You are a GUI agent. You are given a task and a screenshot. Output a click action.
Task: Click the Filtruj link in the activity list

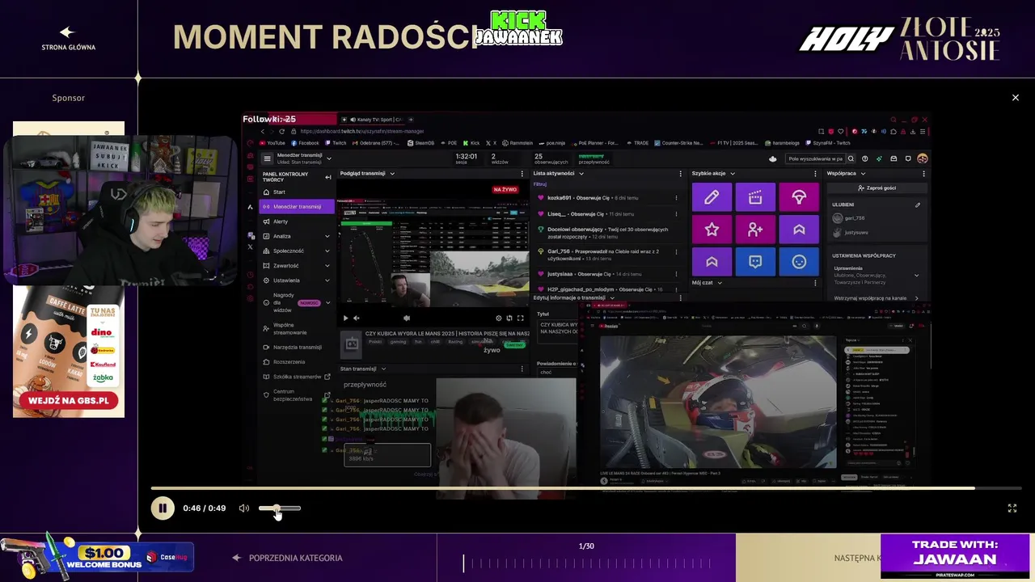tap(539, 184)
